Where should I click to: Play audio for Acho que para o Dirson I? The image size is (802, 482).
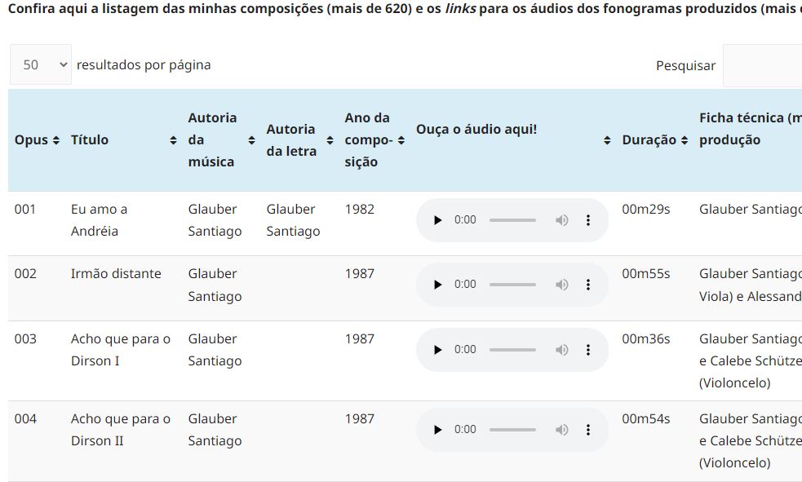(x=437, y=350)
